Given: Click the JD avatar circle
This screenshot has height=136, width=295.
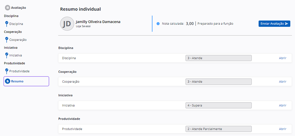Looking at the screenshot, I should (67, 23).
